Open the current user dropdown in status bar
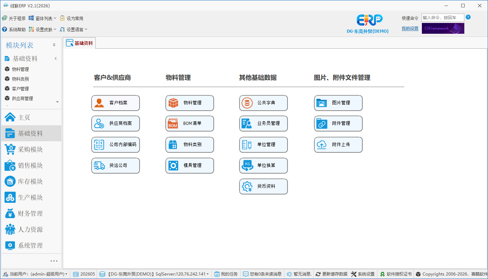This screenshot has height=279, width=488. tap(36, 274)
